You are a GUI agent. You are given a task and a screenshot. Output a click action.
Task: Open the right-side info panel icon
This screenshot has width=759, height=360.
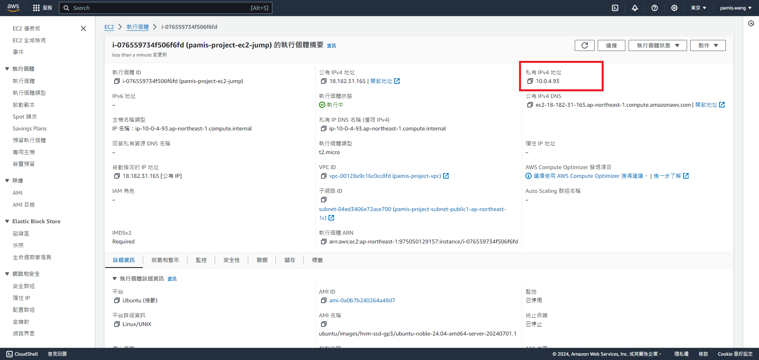pos(751,23)
